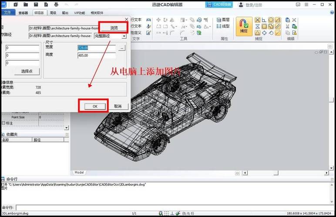Image resolution: width=336 pixels, height=217 pixels.
Task: Click the 路径 column header in 收藏夹
Action: pyautogui.click(x=48, y=140)
